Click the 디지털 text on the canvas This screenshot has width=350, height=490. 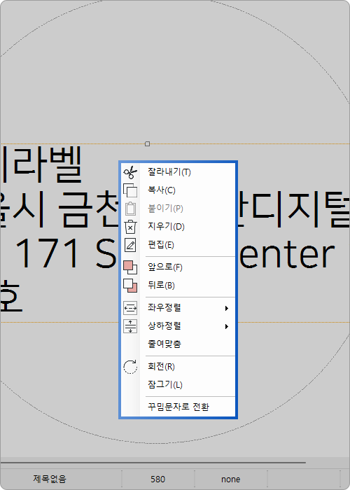(300, 209)
